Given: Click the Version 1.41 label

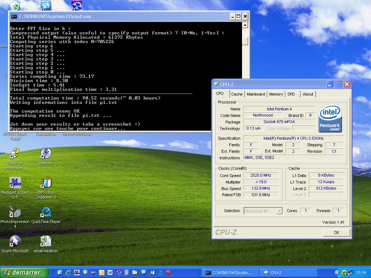Looking at the screenshot, I should pos(333,222).
